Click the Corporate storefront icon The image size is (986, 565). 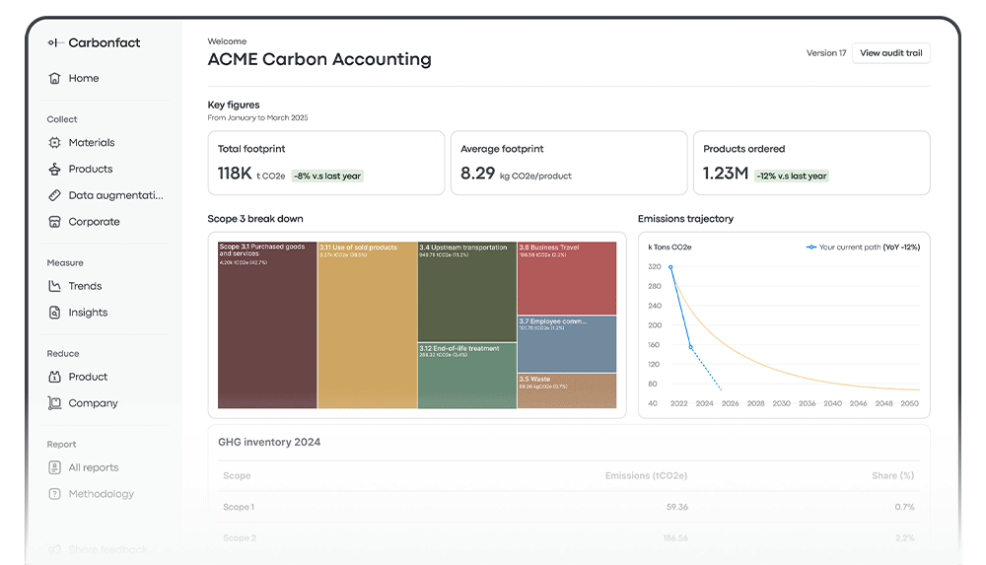point(54,222)
